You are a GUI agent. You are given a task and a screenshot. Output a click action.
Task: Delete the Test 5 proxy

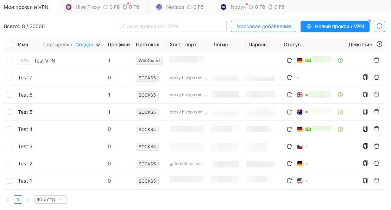pyautogui.click(x=377, y=112)
